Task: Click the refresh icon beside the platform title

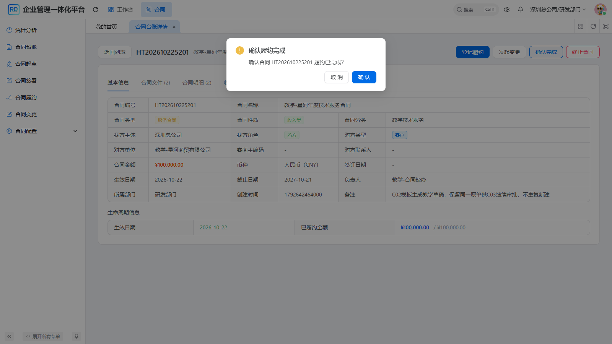Action: (96, 10)
